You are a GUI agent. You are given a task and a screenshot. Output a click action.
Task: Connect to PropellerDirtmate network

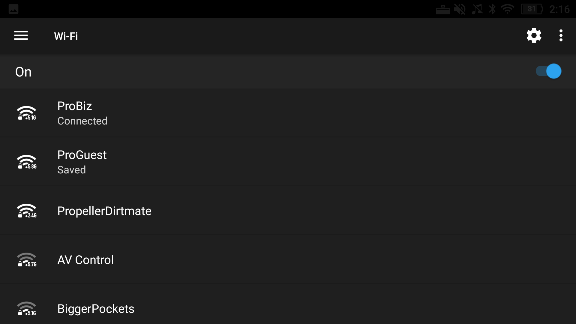288,211
